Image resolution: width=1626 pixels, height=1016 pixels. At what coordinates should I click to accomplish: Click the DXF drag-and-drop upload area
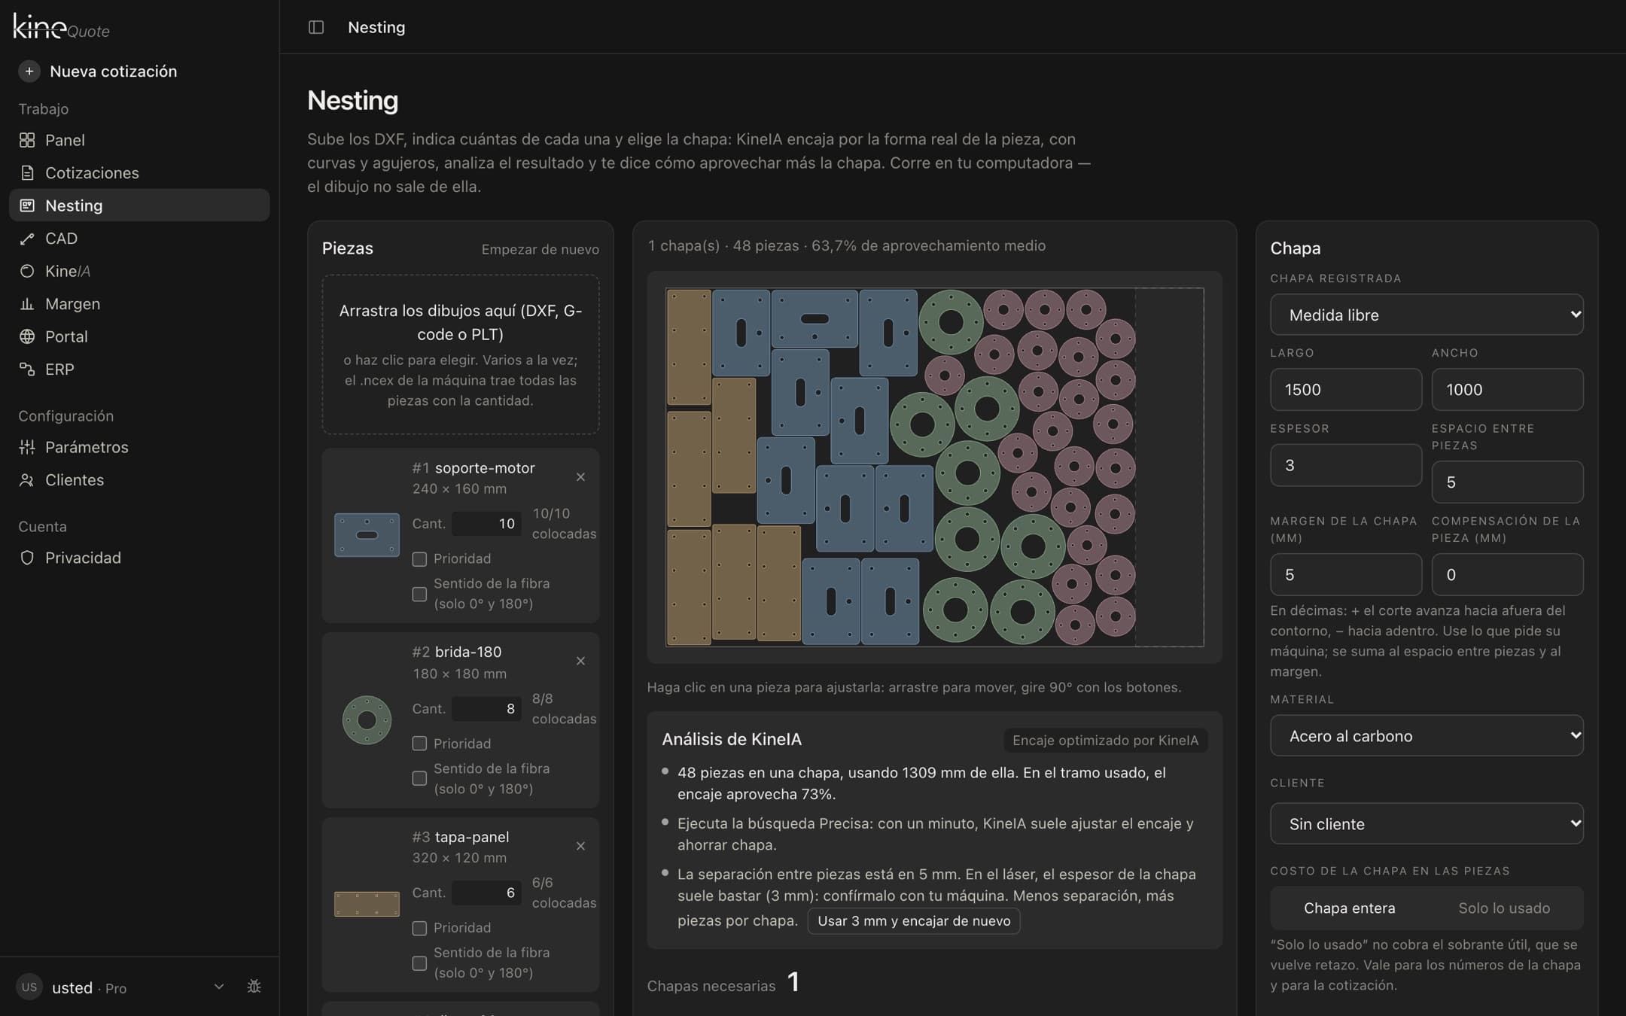[x=461, y=354]
